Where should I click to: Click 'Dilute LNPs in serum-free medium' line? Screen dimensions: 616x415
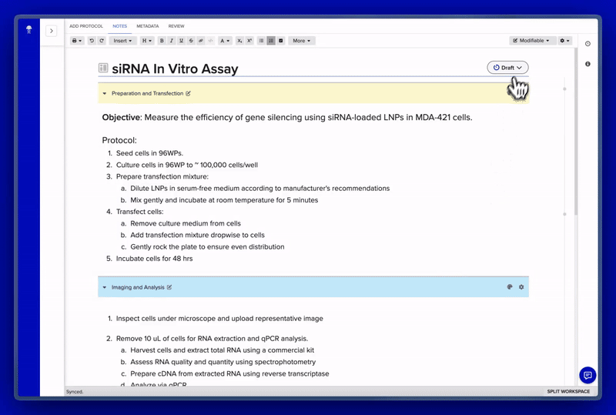pyautogui.click(x=260, y=188)
